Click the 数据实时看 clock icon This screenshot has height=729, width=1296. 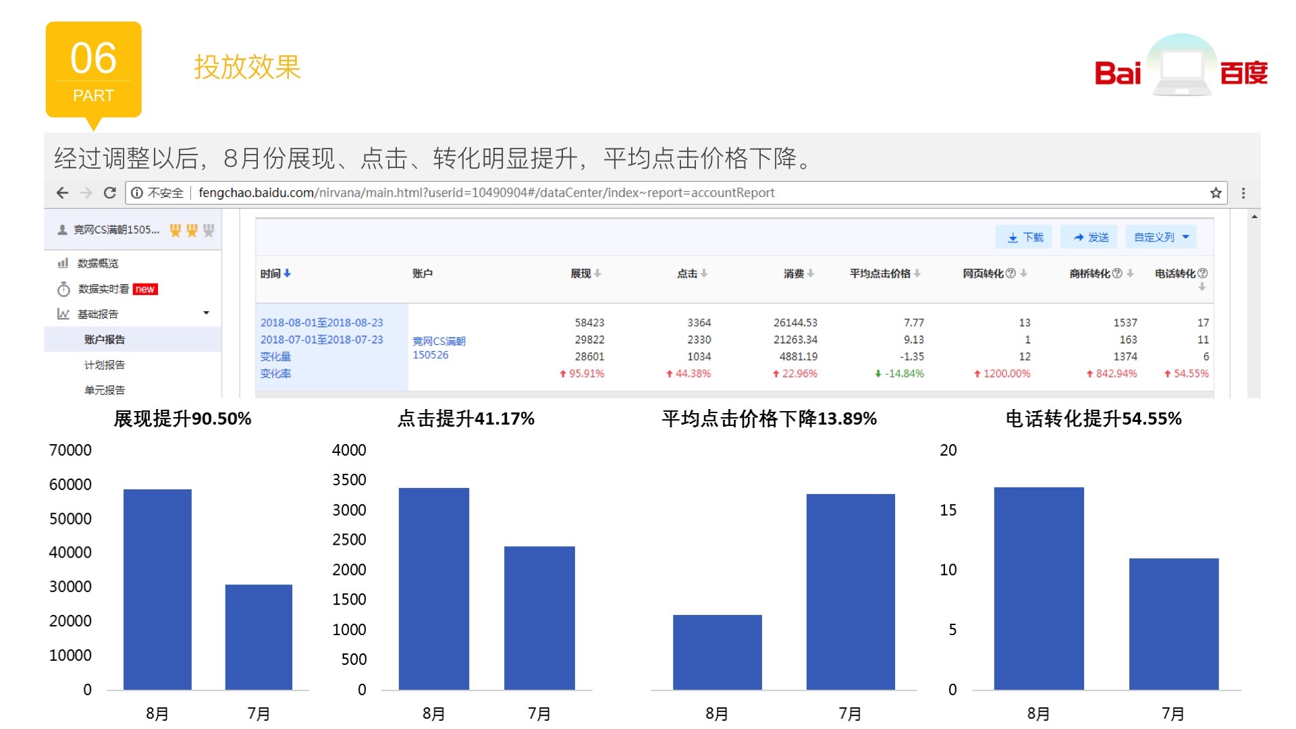pyautogui.click(x=63, y=289)
